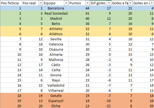The height and width of the screenshot is (108, 154).
Task: Select the Getafe cell in red row
Action: tap(56, 96)
